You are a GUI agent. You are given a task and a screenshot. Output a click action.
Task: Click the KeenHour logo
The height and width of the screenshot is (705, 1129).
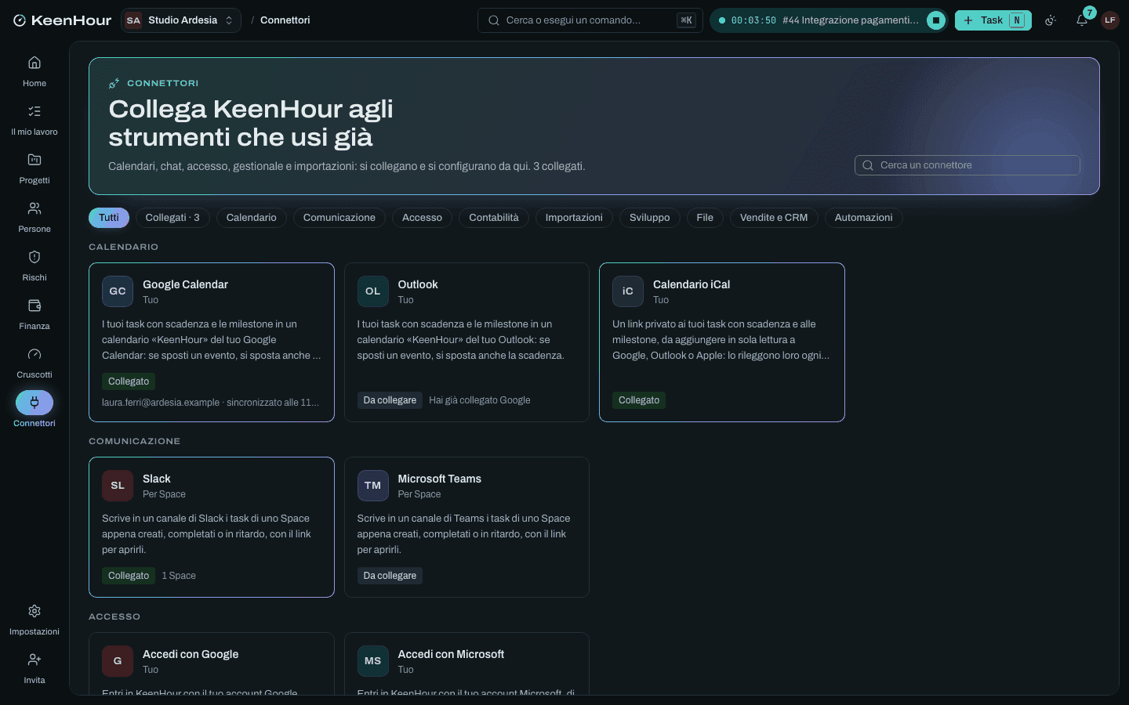coord(62,20)
